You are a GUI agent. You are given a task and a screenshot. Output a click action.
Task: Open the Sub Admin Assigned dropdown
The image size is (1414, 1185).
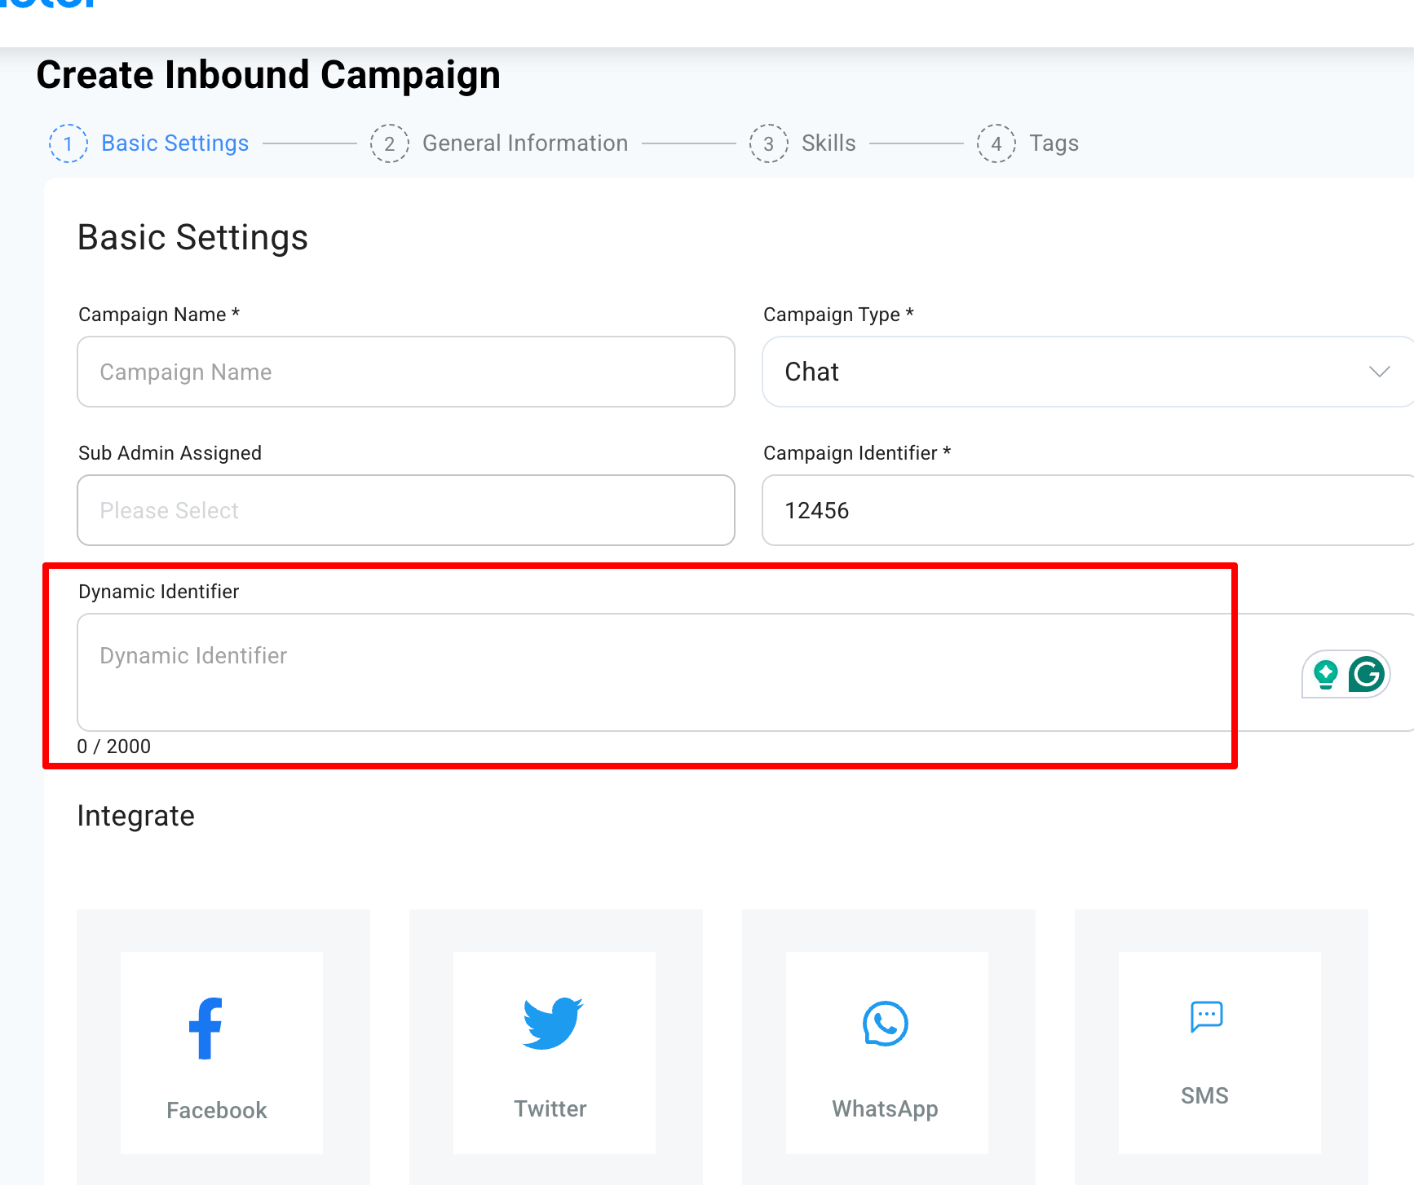click(x=405, y=510)
